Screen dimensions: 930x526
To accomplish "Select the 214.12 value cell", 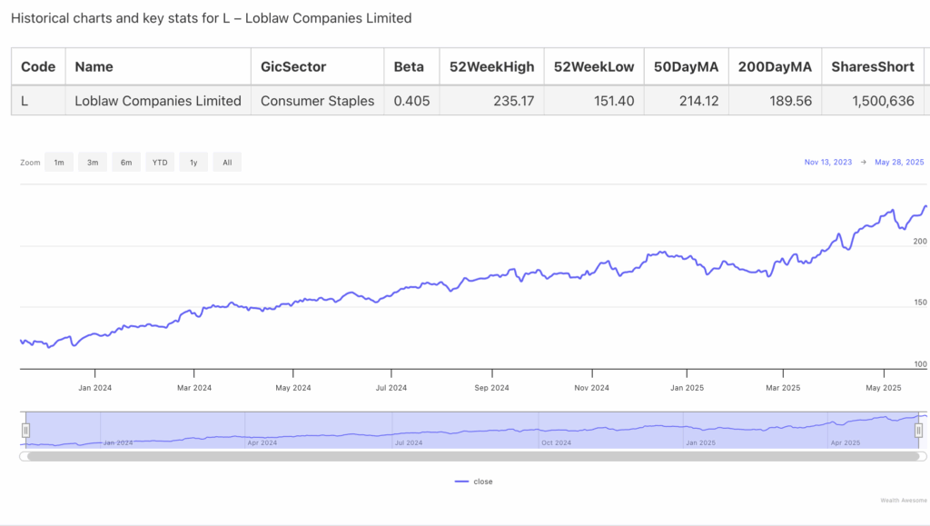I will 687,101.
